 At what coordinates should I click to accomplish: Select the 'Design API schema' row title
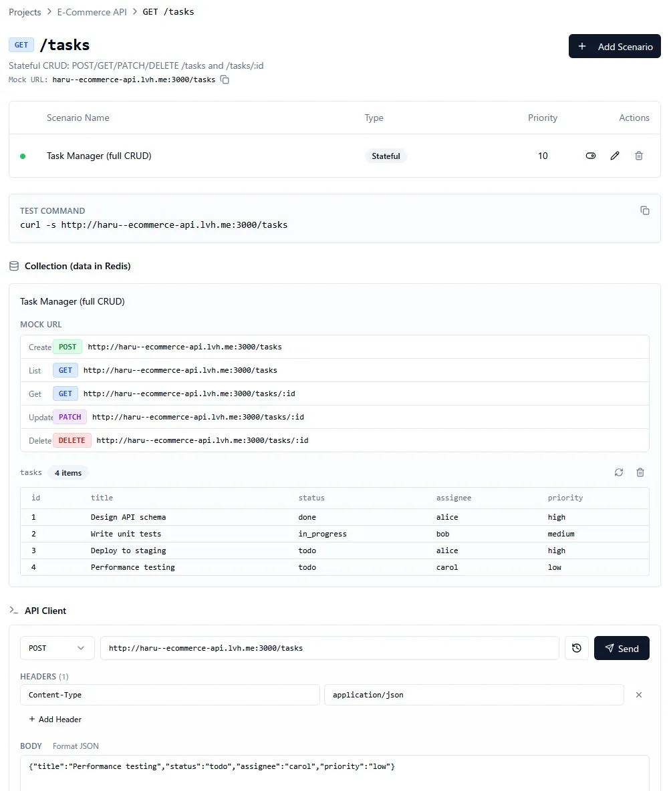[128, 517]
